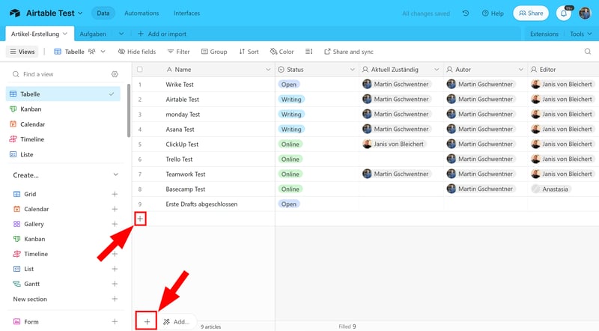The width and height of the screenshot is (599, 331).
Task: Open the Tools dropdown
Action: [581, 34]
